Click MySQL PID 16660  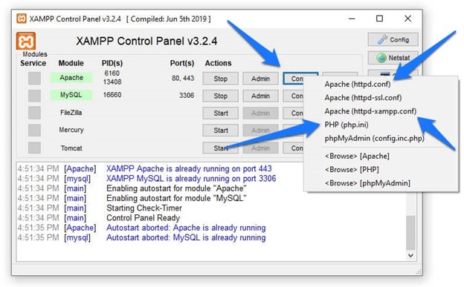click(112, 95)
